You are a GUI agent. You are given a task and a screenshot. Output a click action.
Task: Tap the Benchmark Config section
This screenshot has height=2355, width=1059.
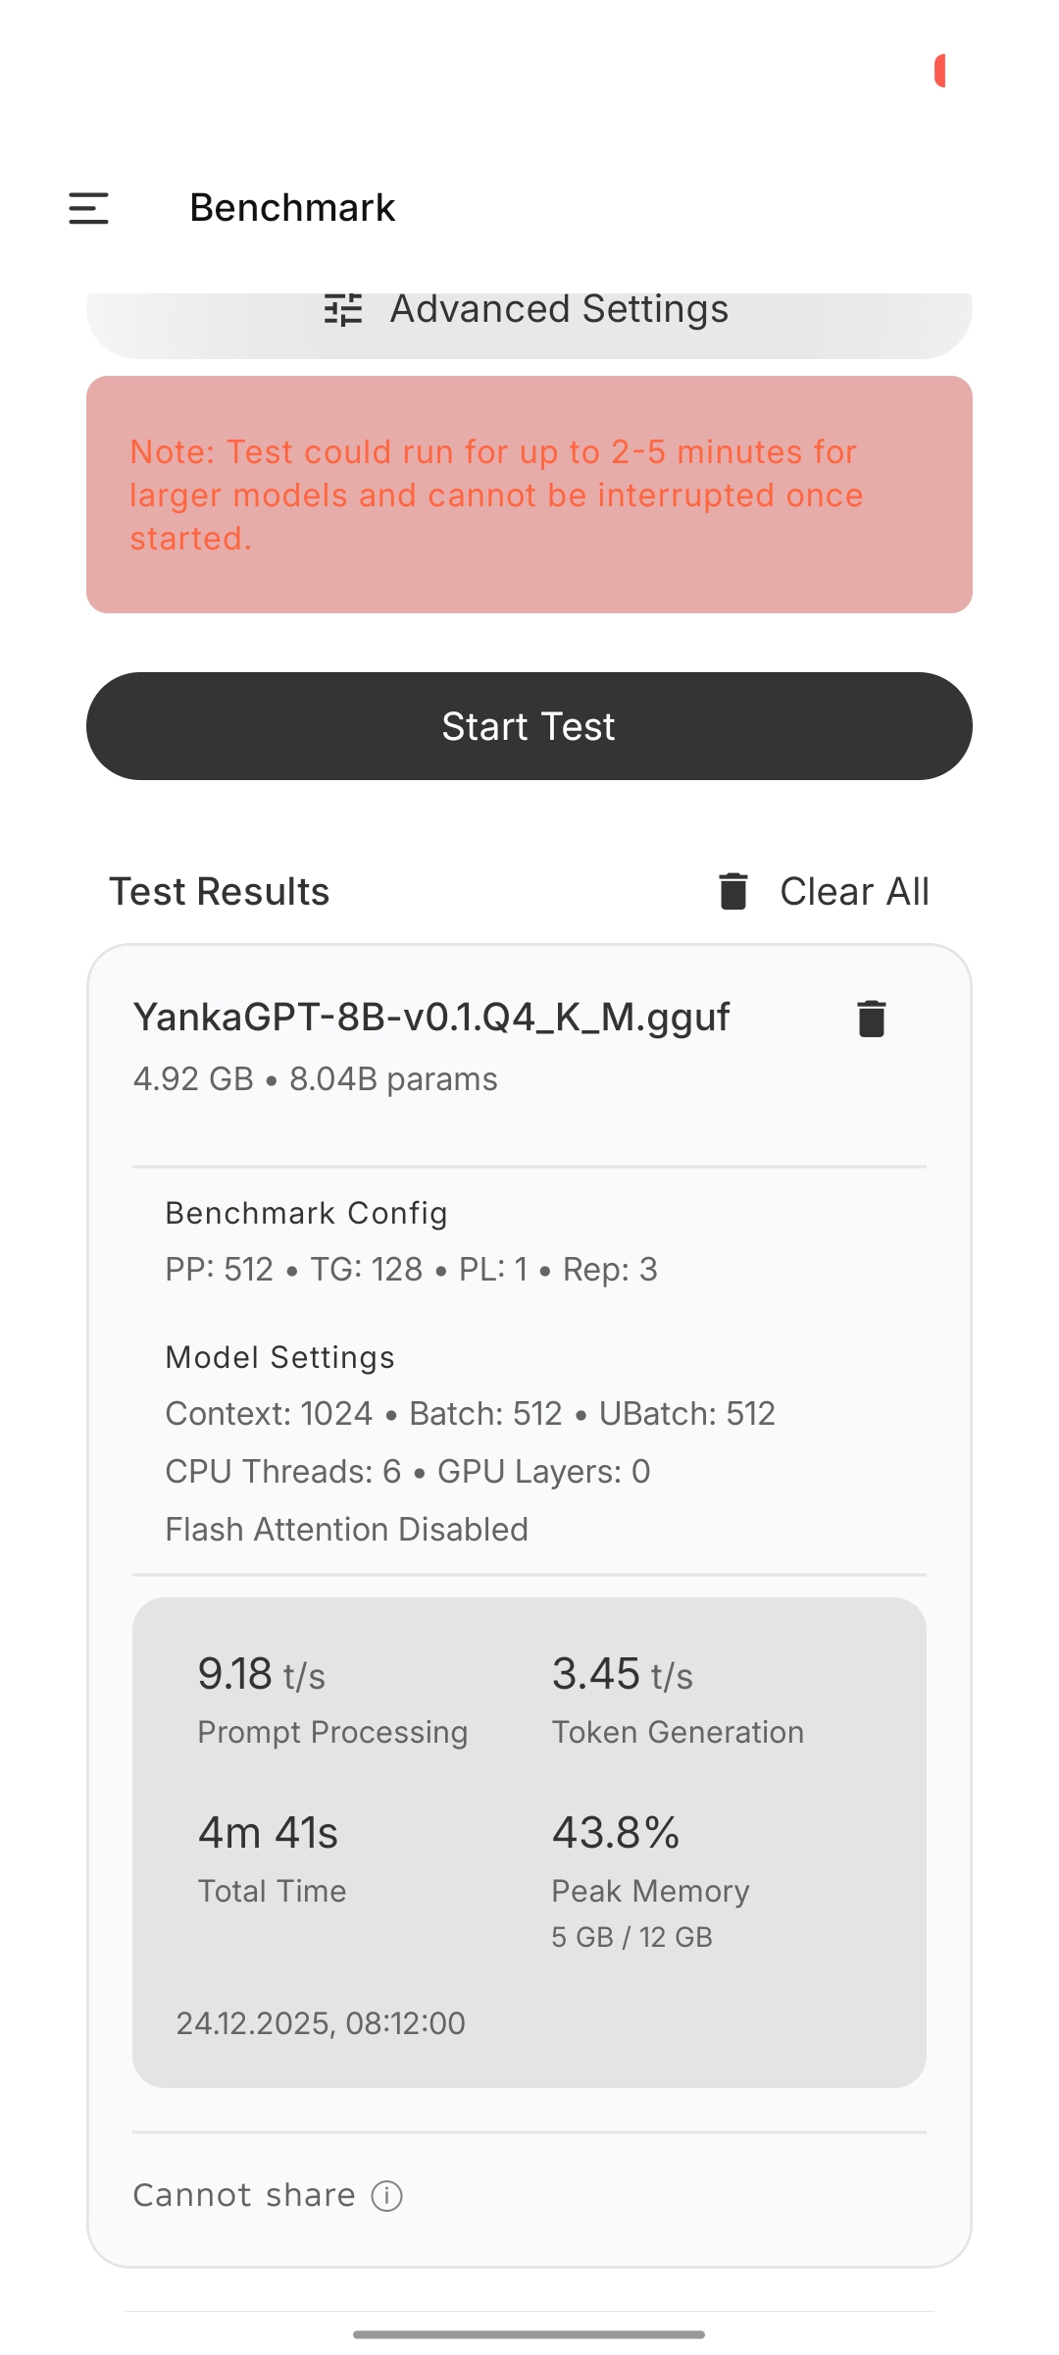[411, 1241]
